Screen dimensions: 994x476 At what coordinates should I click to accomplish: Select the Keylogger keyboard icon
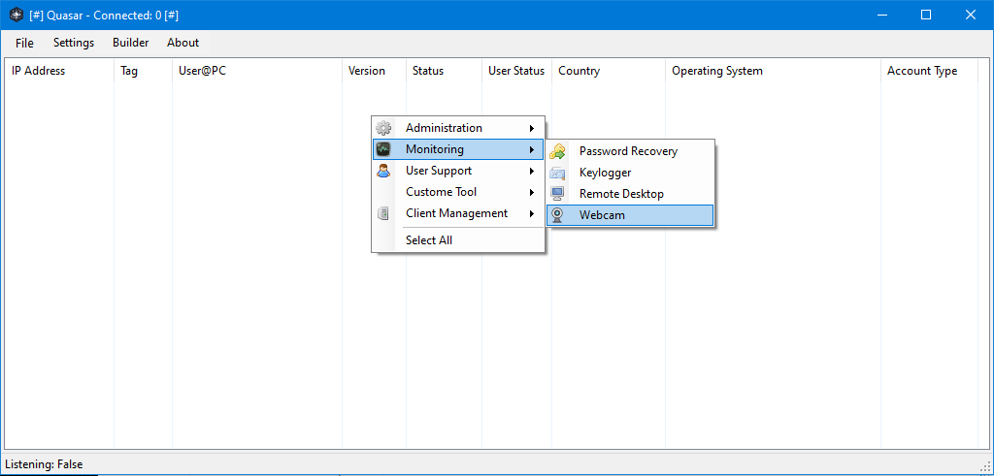point(557,173)
